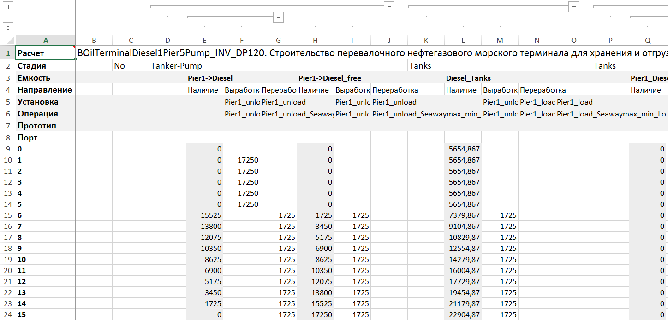Show outline level 1 only
Image resolution: width=668 pixels, height=320 pixels.
point(8,6)
